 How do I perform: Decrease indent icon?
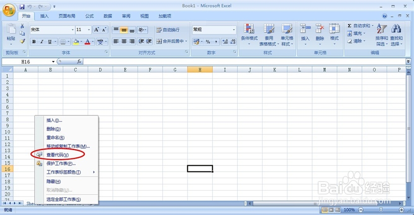click(141, 41)
